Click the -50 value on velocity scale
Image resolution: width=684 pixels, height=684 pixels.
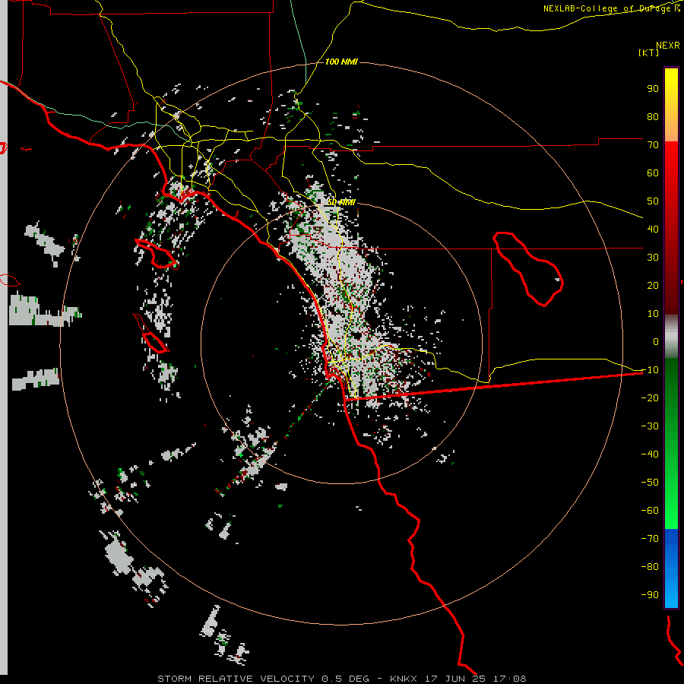pyautogui.click(x=650, y=482)
